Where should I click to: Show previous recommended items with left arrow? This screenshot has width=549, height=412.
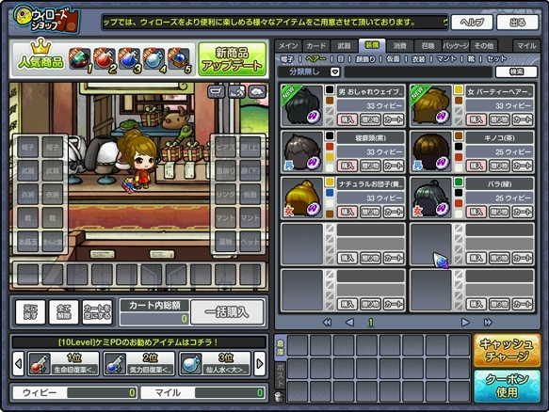(x=19, y=364)
